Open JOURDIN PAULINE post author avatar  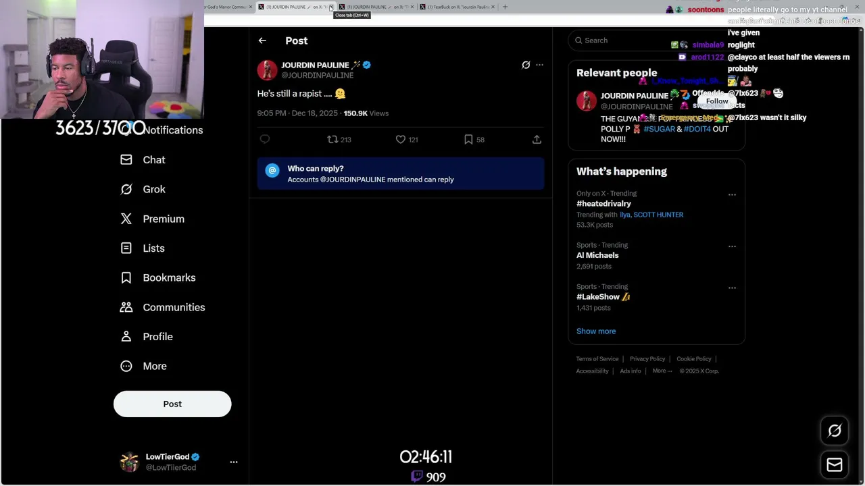[x=267, y=70]
